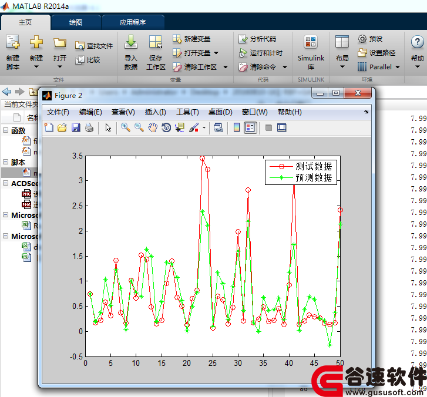Click the Clear Workspace (清除工作区) button

(x=195, y=67)
